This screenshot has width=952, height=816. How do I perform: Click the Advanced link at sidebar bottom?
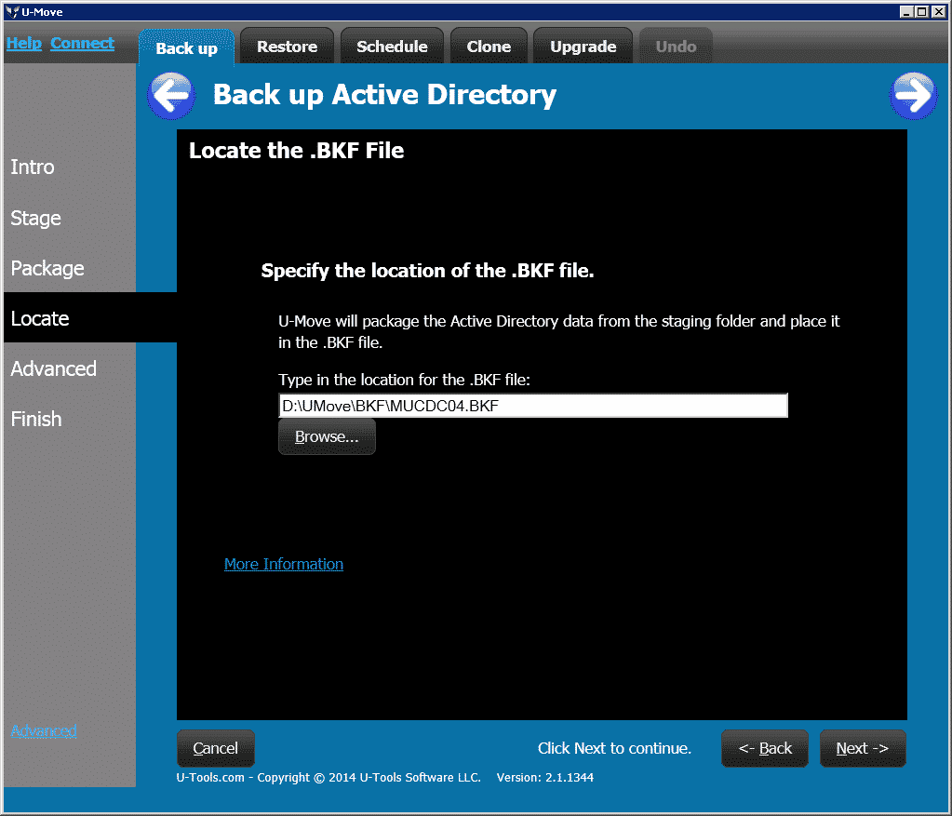tap(44, 730)
